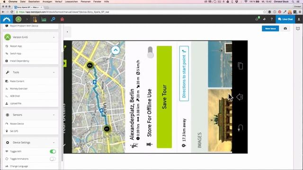Open the TestObject home logo

(x=7, y=19)
